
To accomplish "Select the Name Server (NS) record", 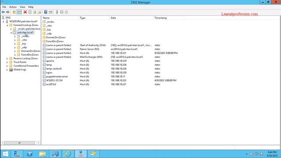I will click(x=90, y=49).
